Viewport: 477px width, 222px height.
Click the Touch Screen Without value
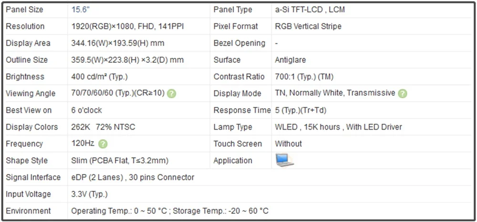click(289, 144)
